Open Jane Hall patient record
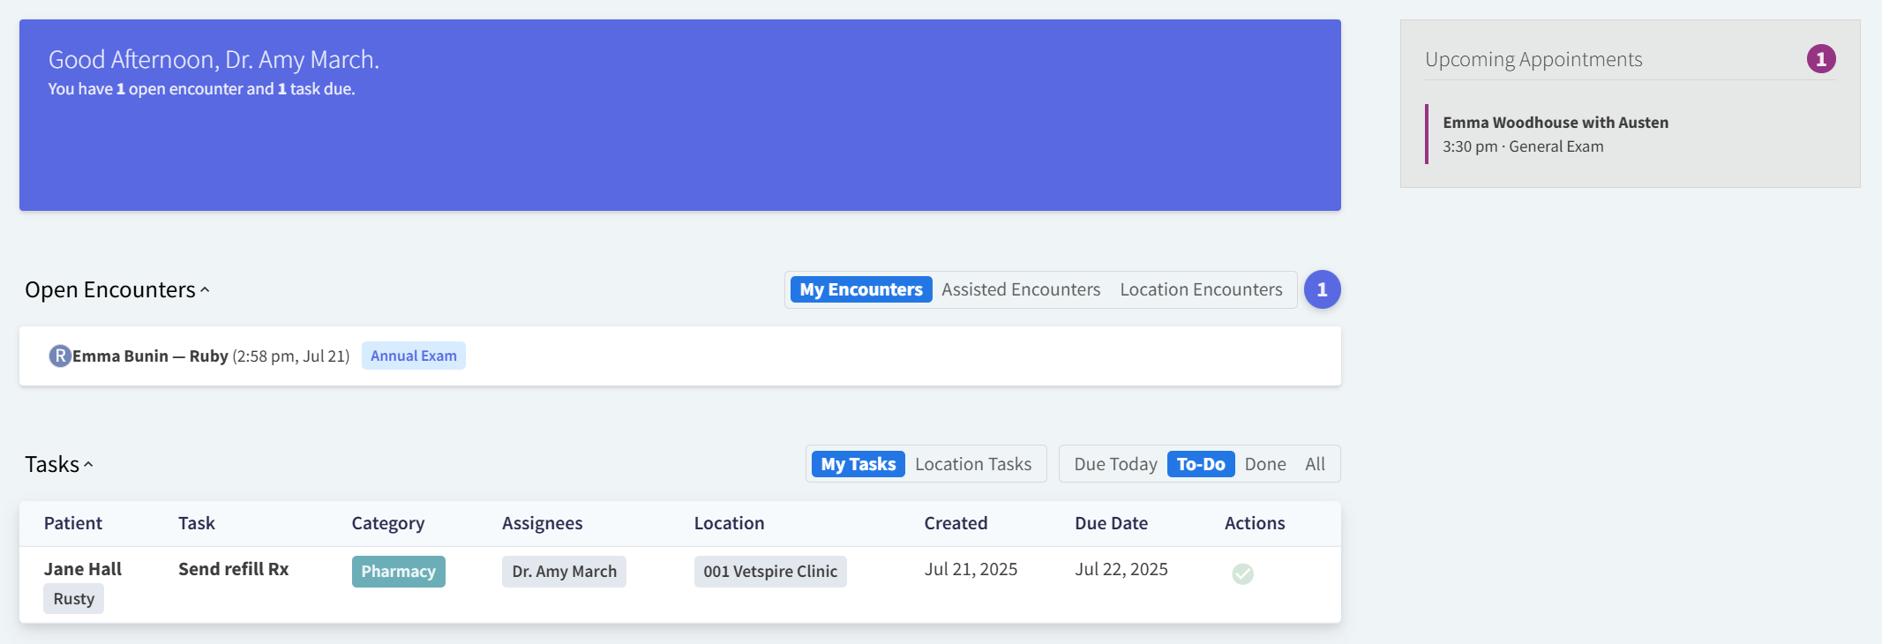This screenshot has height=644, width=1882. pos(83,569)
